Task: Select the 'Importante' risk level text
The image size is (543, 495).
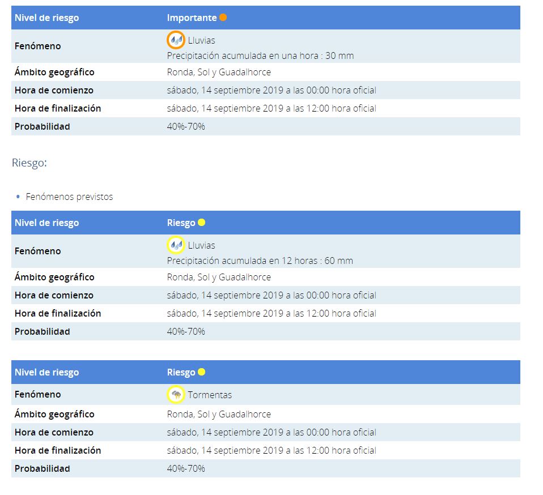Action: coord(192,18)
